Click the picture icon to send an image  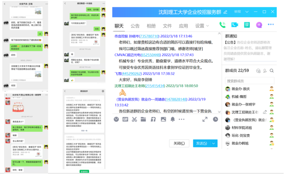tap(163, 119)
